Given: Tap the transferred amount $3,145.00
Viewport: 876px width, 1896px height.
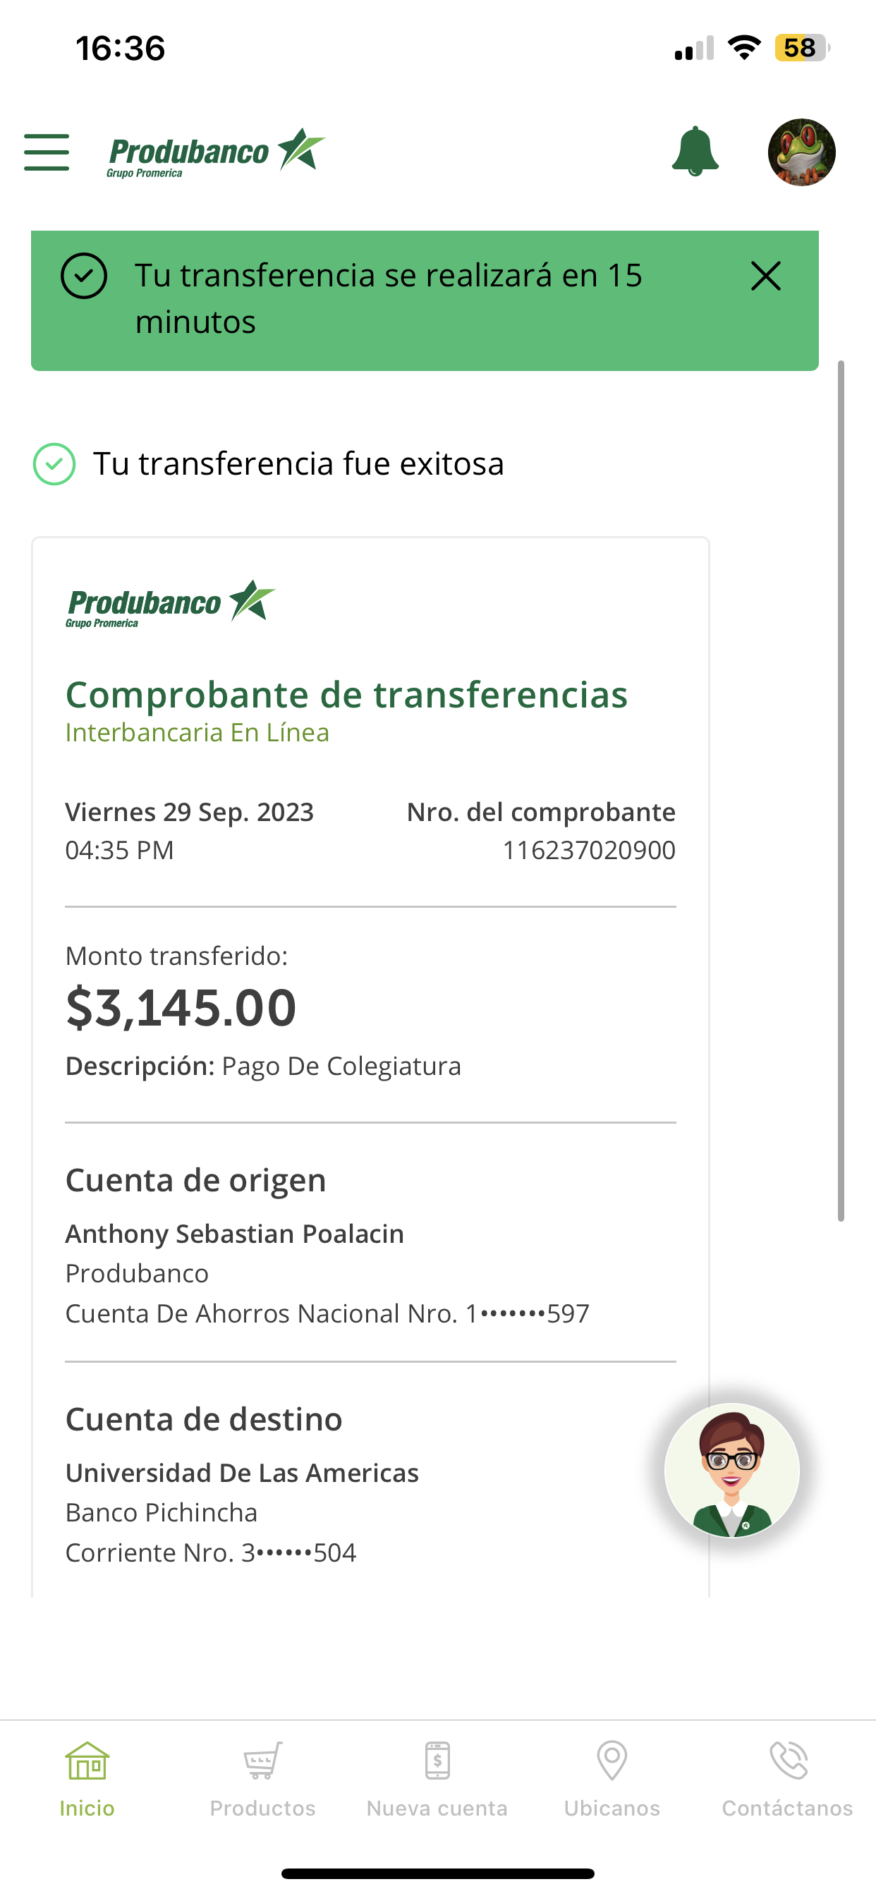Looking at the screenshot, I should click(181, 1008).
